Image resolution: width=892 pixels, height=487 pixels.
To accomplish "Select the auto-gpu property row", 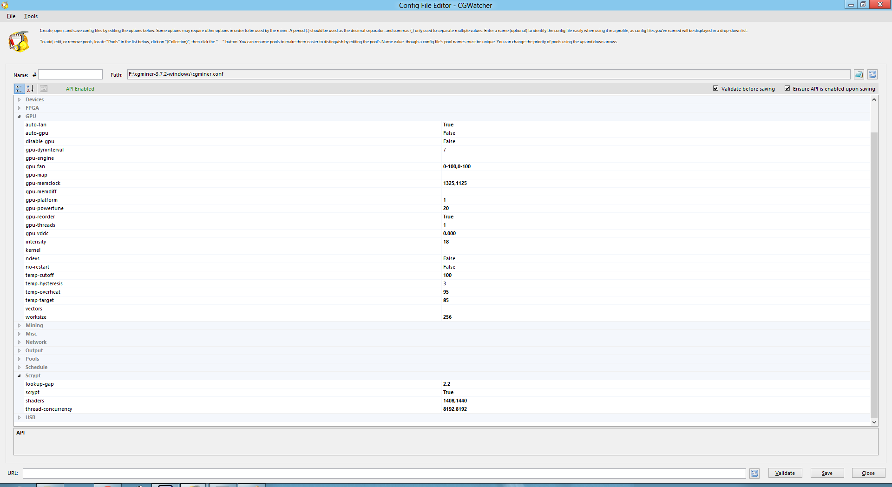I will 446,133.
